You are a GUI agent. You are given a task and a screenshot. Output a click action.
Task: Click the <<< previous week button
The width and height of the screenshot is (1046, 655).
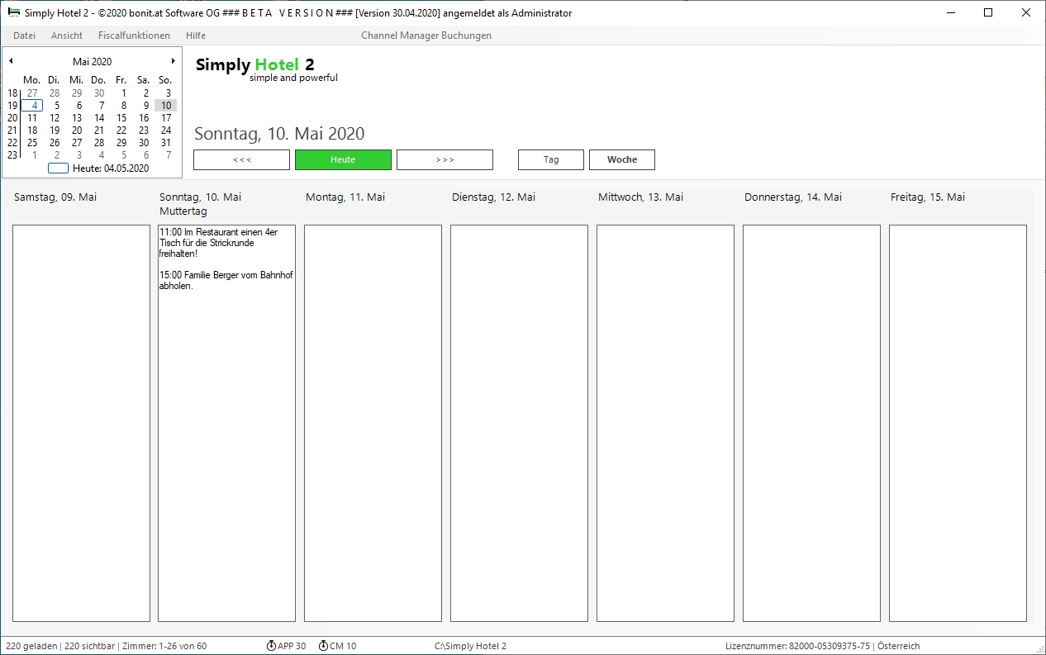click(x=241, y=159)
